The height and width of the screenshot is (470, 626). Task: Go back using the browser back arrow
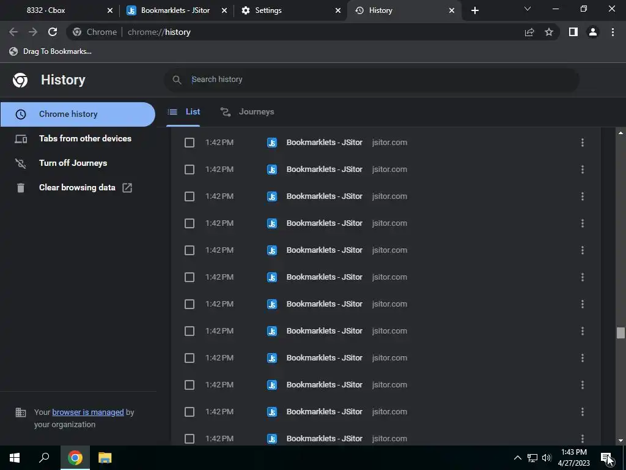point(13,32)
